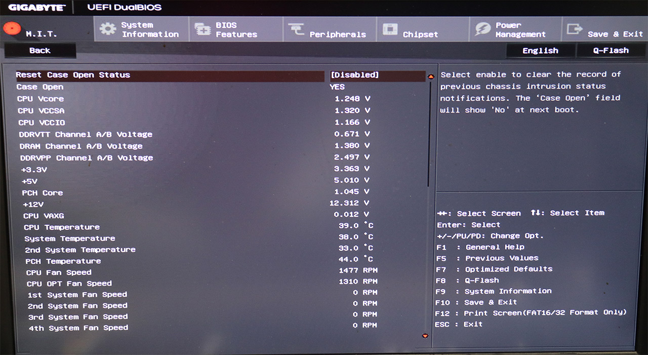The image size is (648, 355).
Task: Click the Case Open label
Action: 40,87
